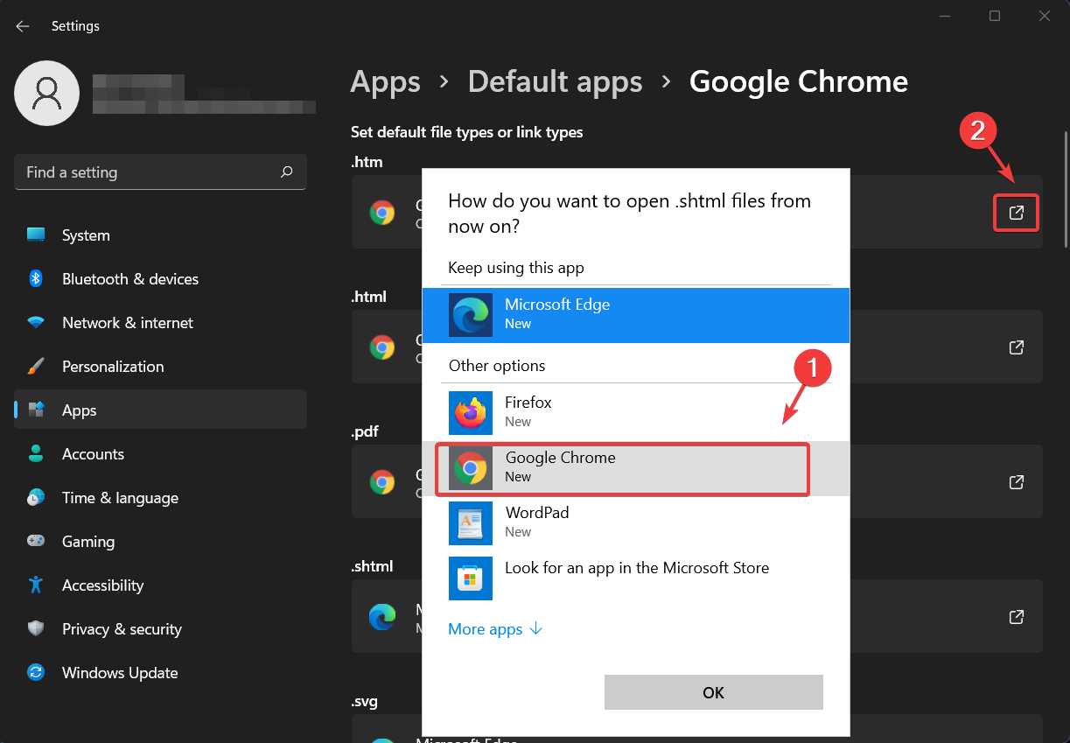The image size is (1070, 743).
Task: Click the external-link icon on the .pdf row
Action: tap(1016, 481)
